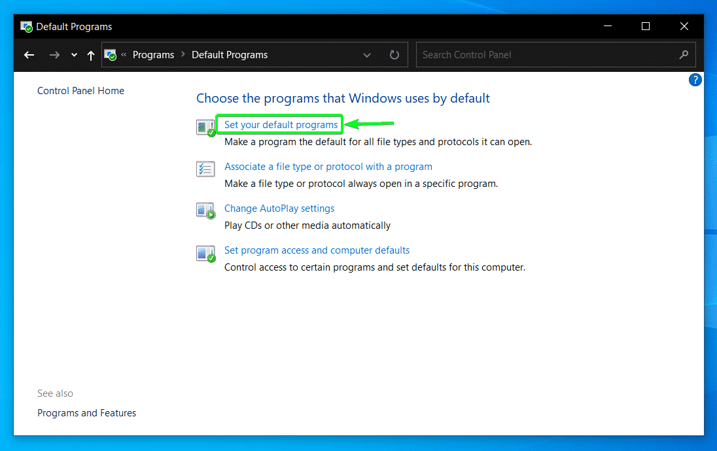Open Associate a file type or protocol link
Image resolution: width=717 pixels, height=451 pixels.
pos(328,167)
